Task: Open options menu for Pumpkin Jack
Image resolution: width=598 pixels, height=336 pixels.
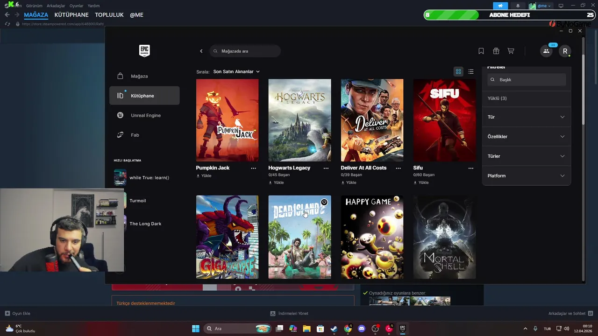Action: (x=254, y=168)
